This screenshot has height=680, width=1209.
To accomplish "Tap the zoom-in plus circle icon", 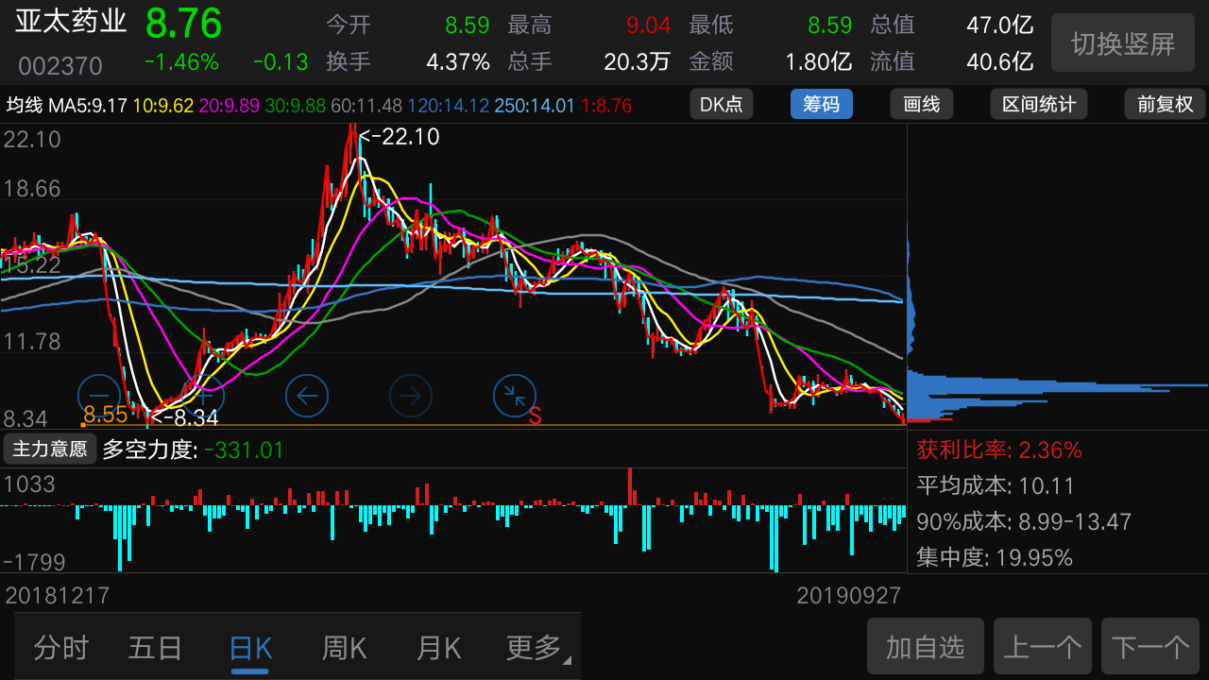I will coord(202,396).
